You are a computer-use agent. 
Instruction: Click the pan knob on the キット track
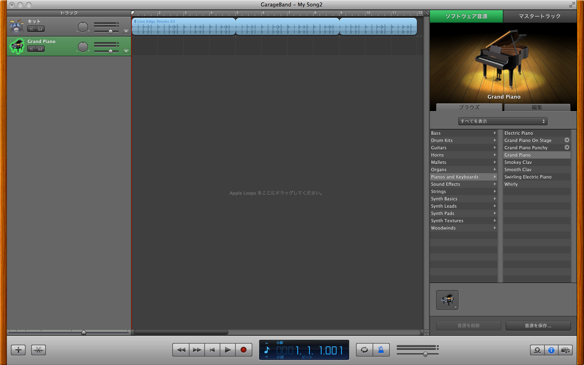tap(83, 27)
